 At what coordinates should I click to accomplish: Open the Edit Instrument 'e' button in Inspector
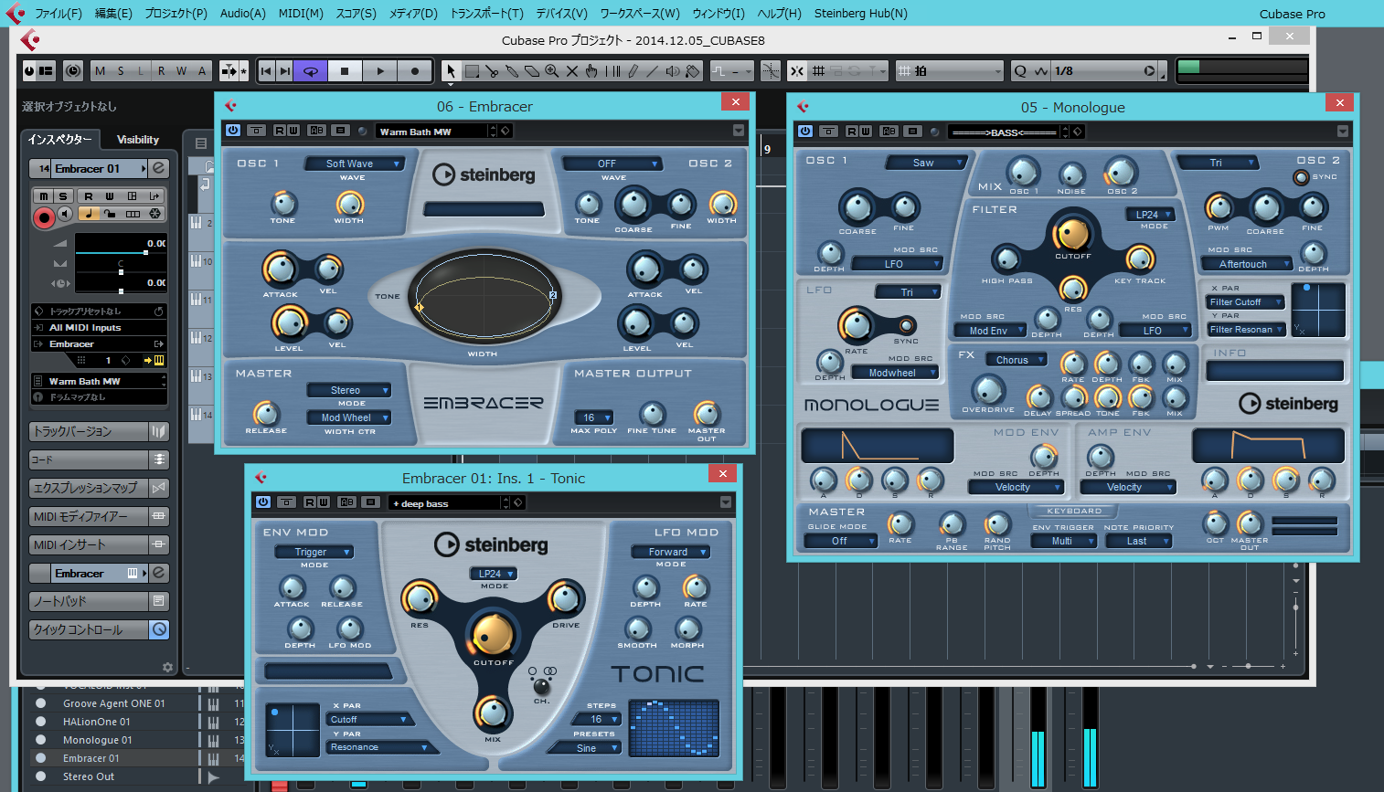pyautogui.click(x=159, y=168)
